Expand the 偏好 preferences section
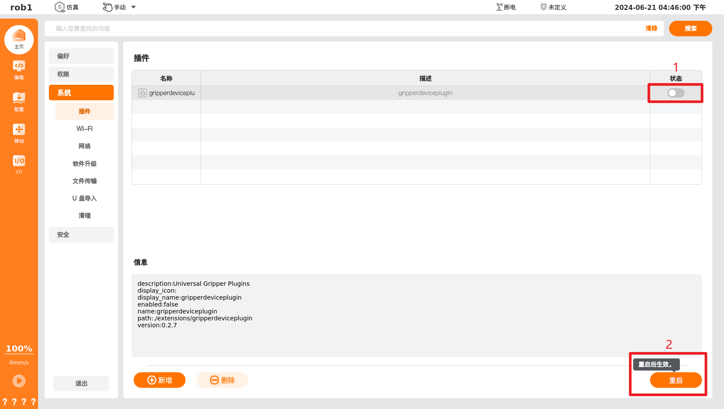 point(81,56)
